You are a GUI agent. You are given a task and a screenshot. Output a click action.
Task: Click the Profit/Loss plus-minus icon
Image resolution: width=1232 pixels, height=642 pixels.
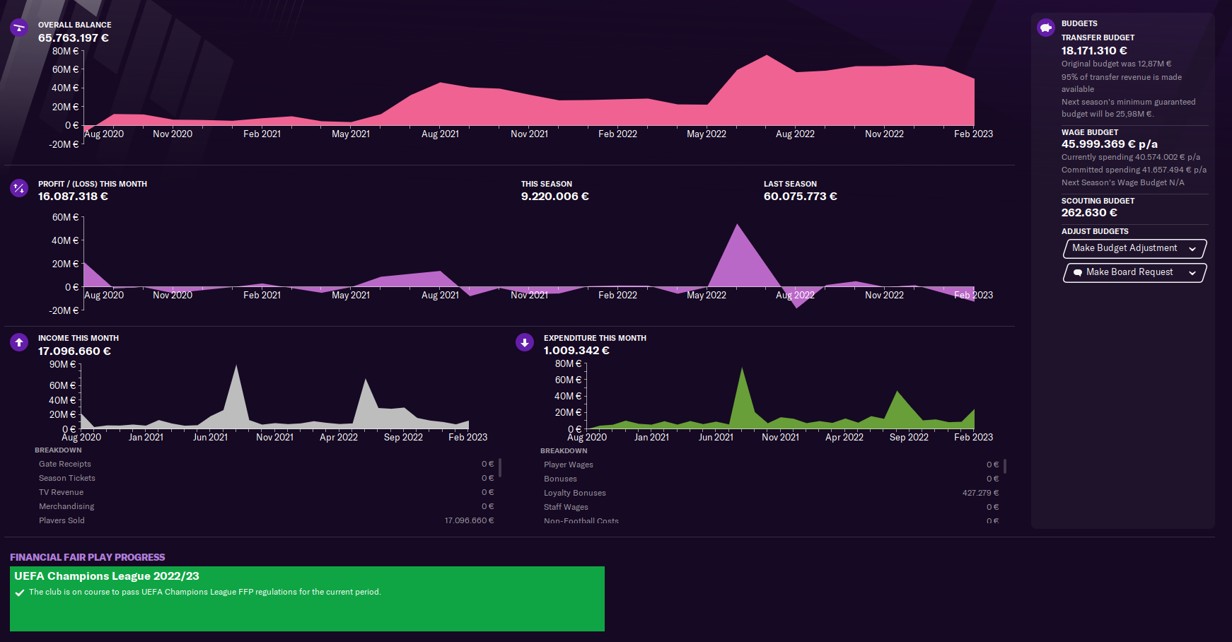click(x=19, y=188)
